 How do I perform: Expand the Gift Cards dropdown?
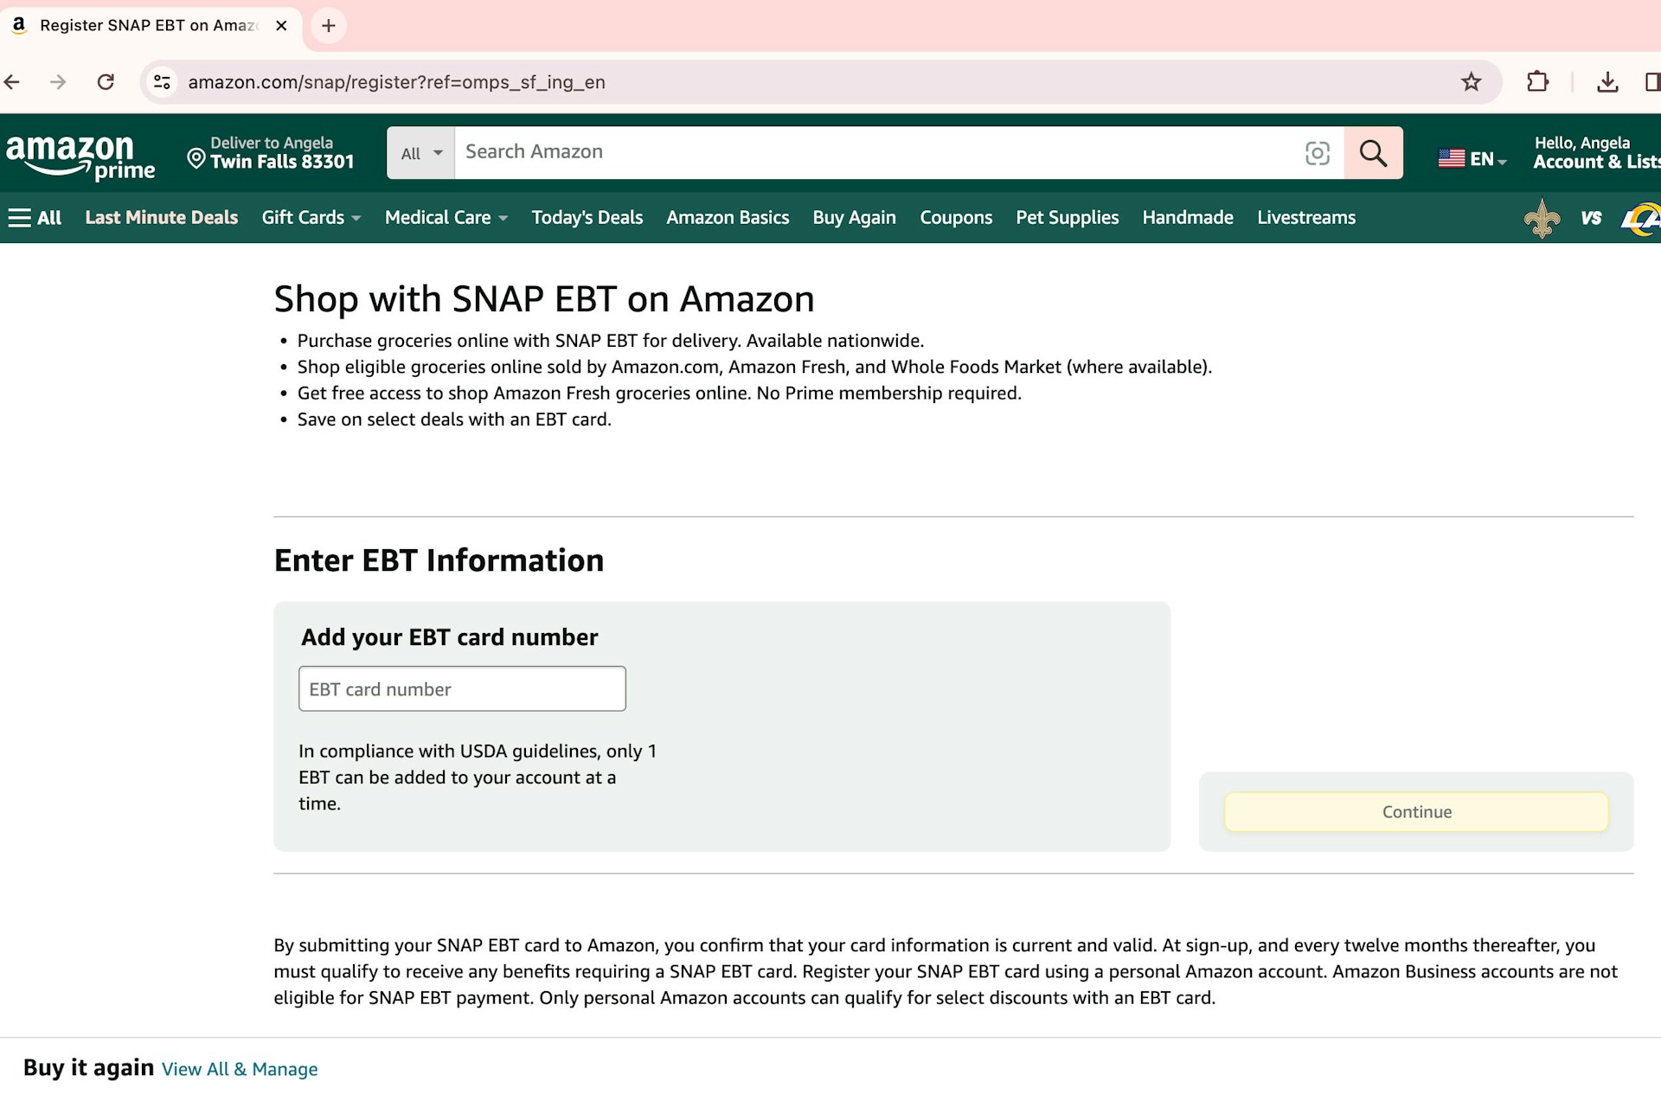(311, 217)
